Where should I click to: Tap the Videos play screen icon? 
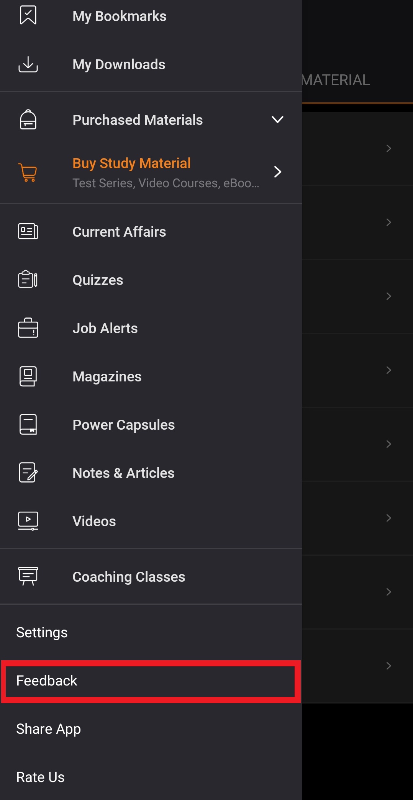coord(28,521)
